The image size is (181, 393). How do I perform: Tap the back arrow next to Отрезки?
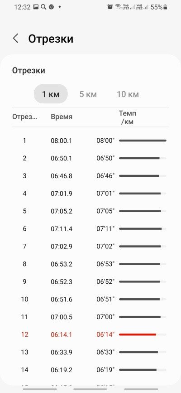click(x=16, y=39)
